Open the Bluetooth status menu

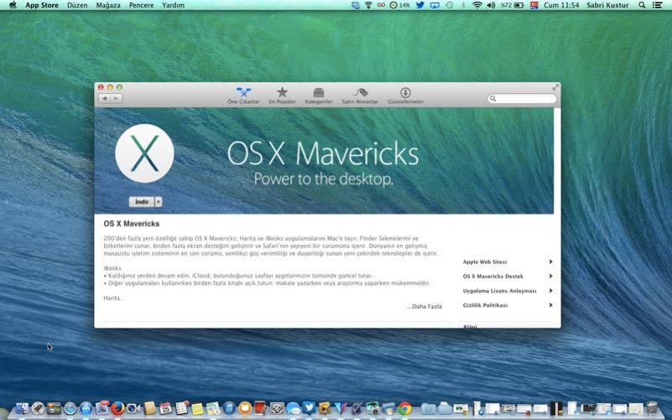463,5
